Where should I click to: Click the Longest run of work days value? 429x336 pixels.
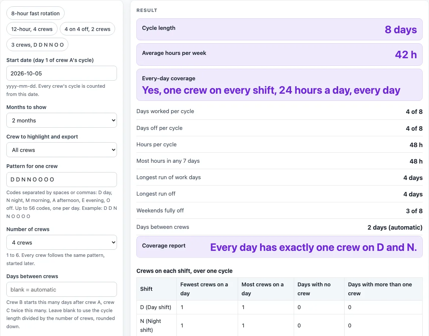click(413, 178)
